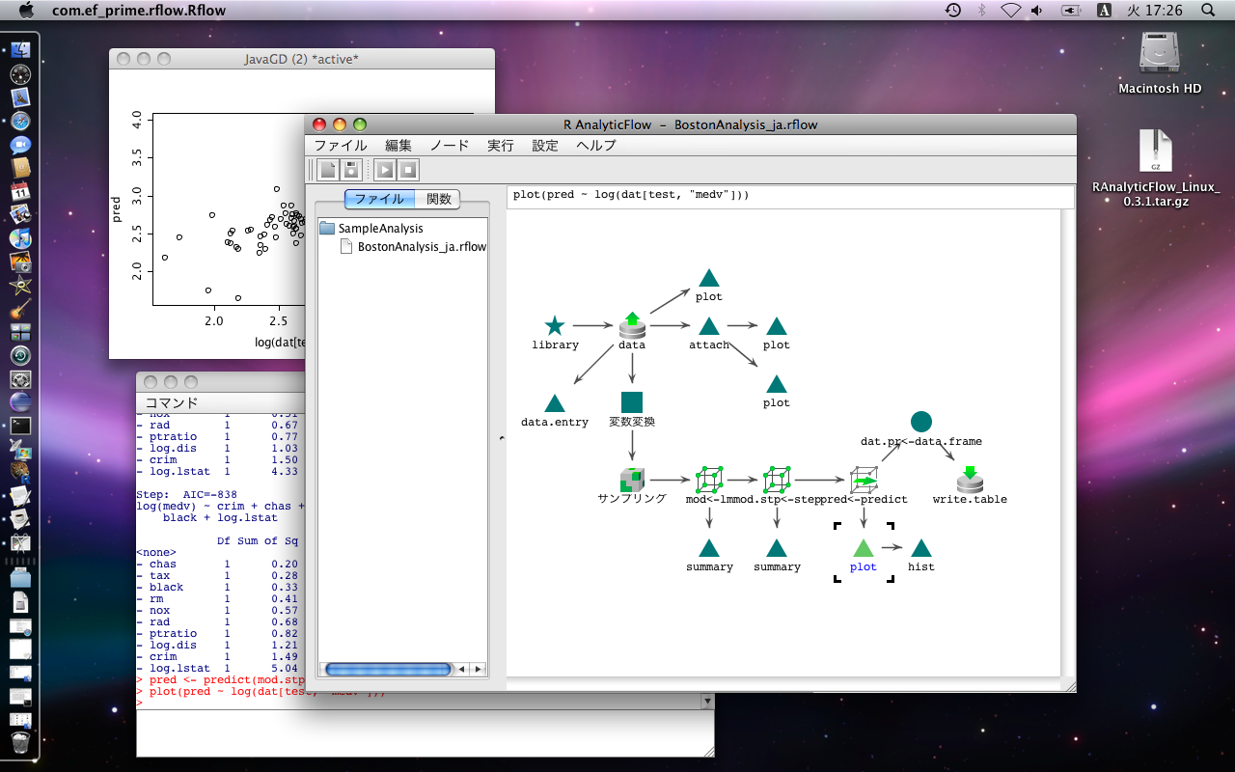Switch to the 関数 tab

tap(438, 199)
